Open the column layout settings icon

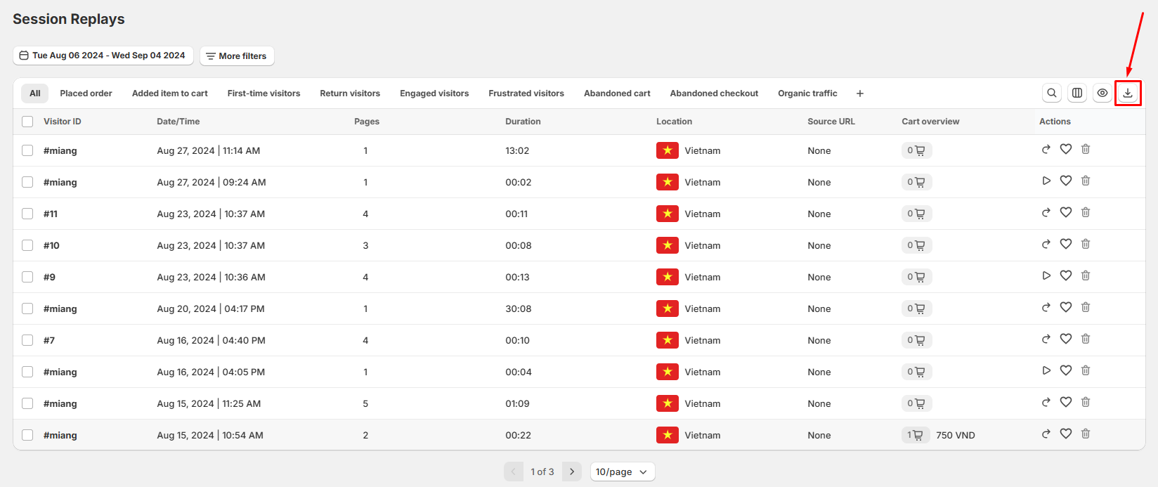click(1077, 93)
